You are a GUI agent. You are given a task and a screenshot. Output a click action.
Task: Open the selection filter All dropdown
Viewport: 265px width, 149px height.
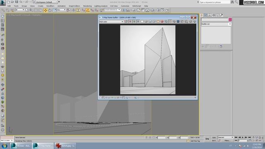tap(20, 10)
